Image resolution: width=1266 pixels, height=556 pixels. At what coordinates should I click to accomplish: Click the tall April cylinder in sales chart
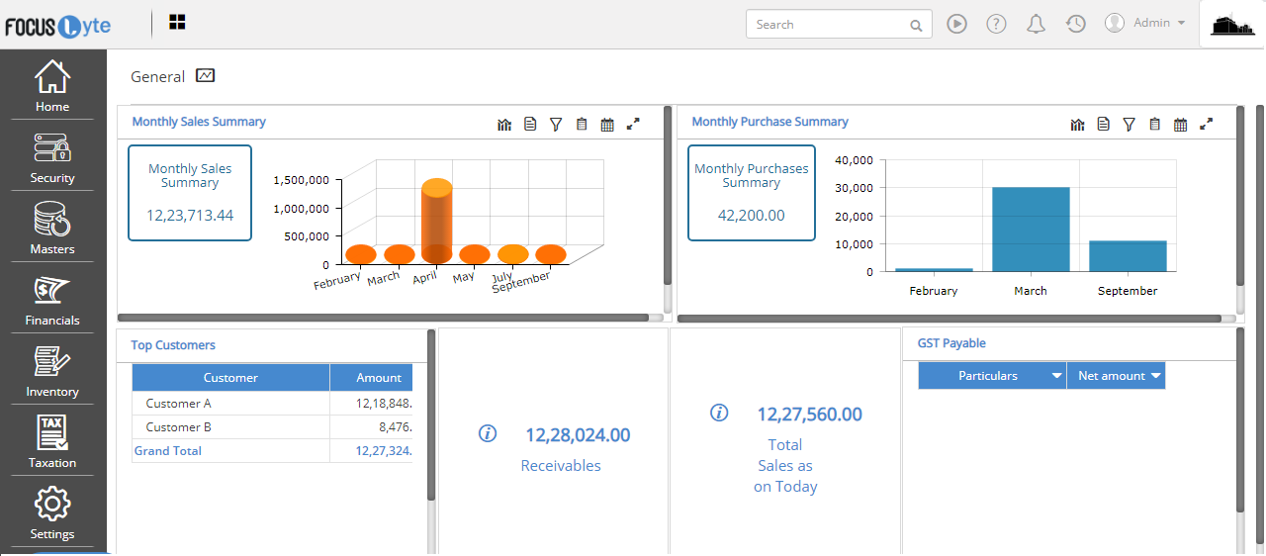pyautogui.click(x=436, y=223)
